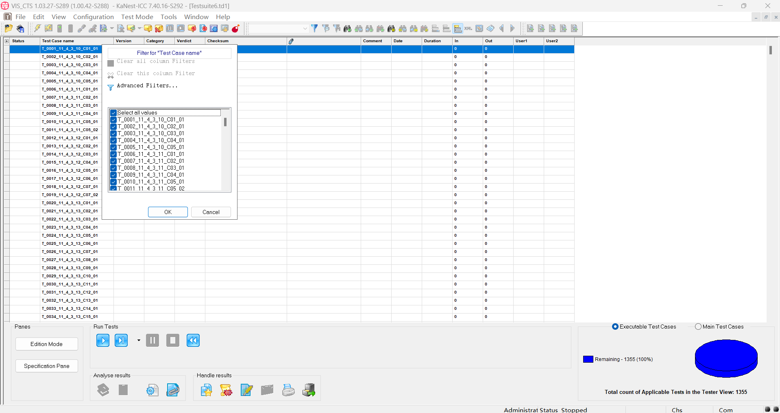Select the Main Test Cases radio button
Screen dimensions: 780x413
pos(698,327)
